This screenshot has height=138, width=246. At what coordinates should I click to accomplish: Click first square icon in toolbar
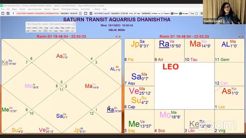pyautogui.click(x=3, y=13)
